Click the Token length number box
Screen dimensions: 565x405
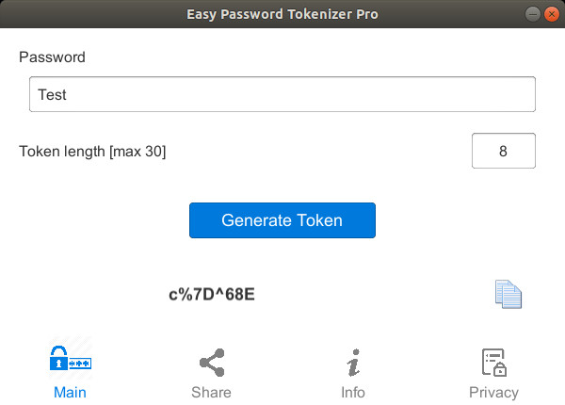click(503, 151)
